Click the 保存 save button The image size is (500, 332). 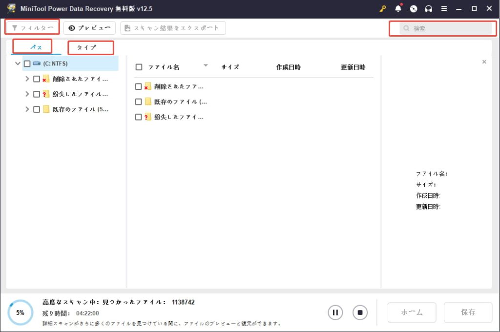(x=468, y=312)
